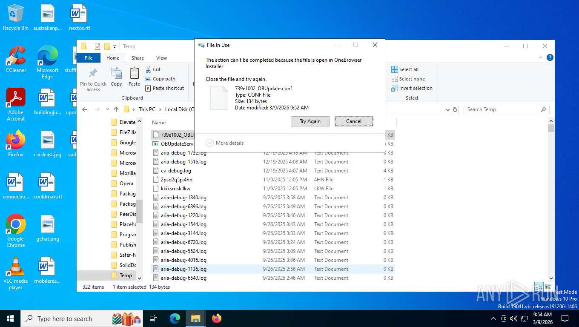This screenshot has width=579, height=327.
Task: Open Firefox desktop shortcut
Action: point(16,143)
